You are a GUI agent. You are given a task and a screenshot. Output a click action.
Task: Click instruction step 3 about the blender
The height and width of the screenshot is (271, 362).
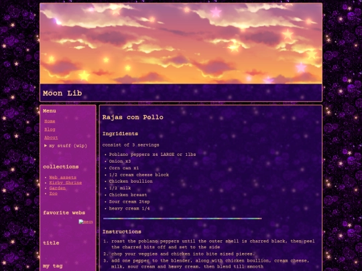tap(210, 264)
